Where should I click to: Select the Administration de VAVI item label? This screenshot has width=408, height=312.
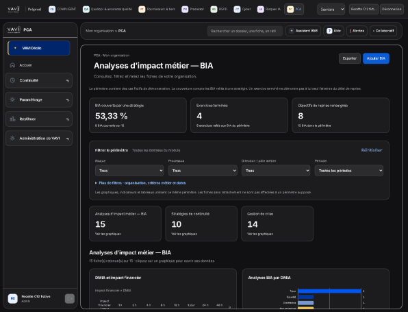(40, 138)
